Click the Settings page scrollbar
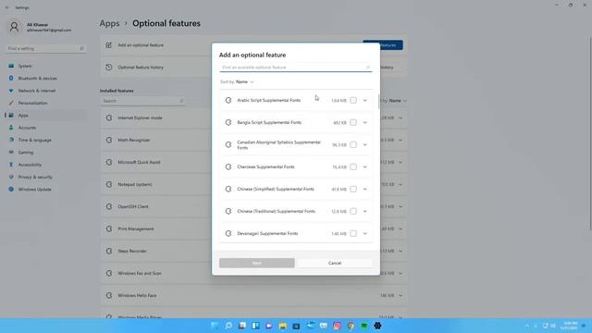Screen dimensions: 592x333 coord(590,133)
